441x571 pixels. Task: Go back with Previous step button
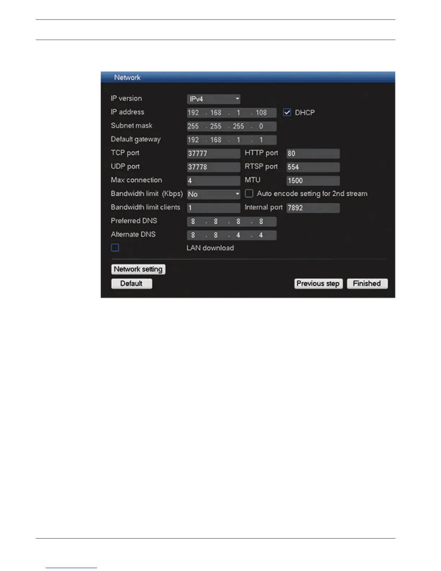[318, 283]
